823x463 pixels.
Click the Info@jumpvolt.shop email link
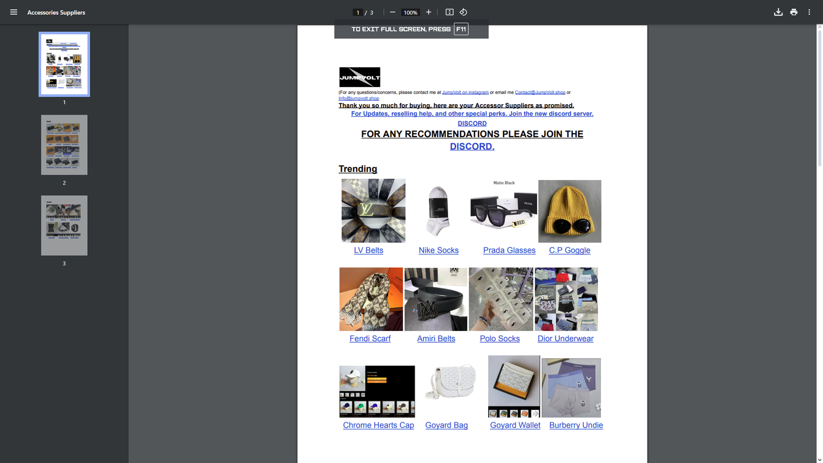click(359, 99)
